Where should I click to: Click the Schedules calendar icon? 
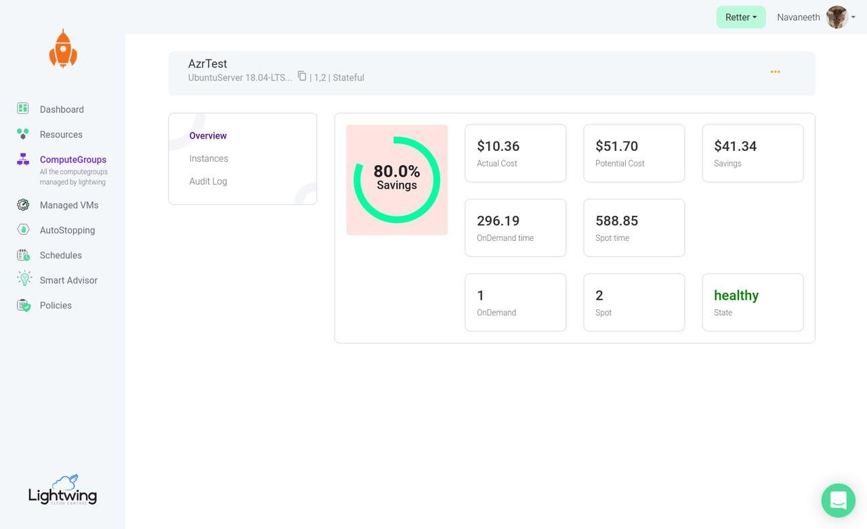point(23,255)
